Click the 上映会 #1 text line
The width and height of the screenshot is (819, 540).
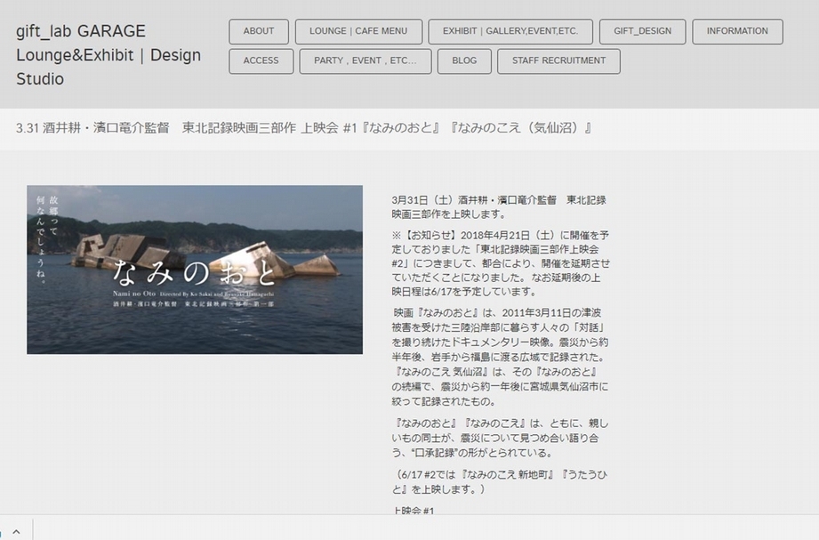[414, 511]
